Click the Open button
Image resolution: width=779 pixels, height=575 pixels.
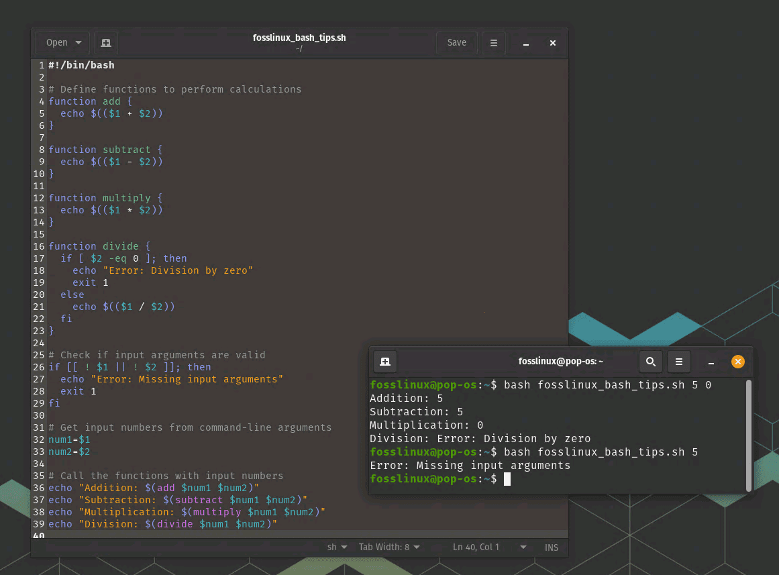point(57,43)
